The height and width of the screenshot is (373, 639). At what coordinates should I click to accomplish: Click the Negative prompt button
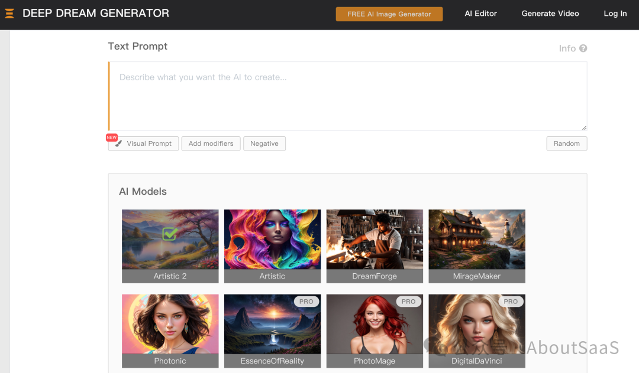pyautogui.click(x=264, y=143)
